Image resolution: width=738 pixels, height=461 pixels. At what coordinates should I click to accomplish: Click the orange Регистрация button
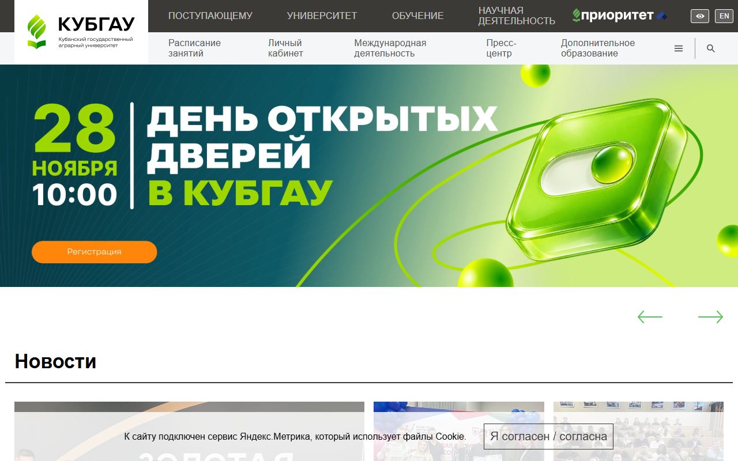pyautogui.click(x=95, y=252)
